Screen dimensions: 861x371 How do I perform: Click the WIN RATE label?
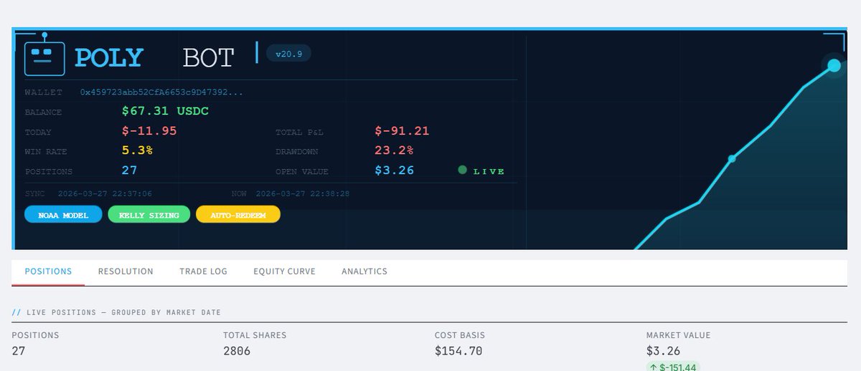pyautogui.click(x=45, y=152)
